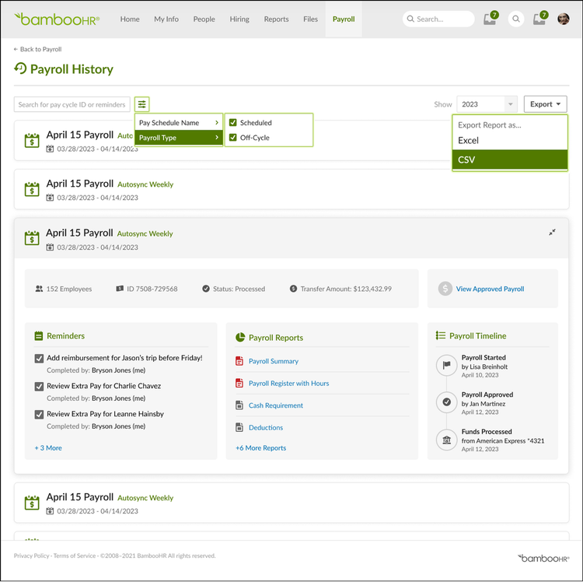Select the Payroll tab
Screen dimensions: 583x582
pos(344,19)
